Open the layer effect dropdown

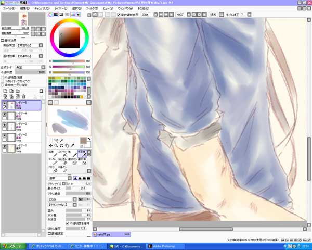[30, 56]
